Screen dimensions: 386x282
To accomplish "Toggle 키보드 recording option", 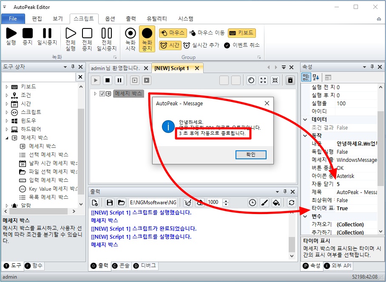I will [242, 33].
